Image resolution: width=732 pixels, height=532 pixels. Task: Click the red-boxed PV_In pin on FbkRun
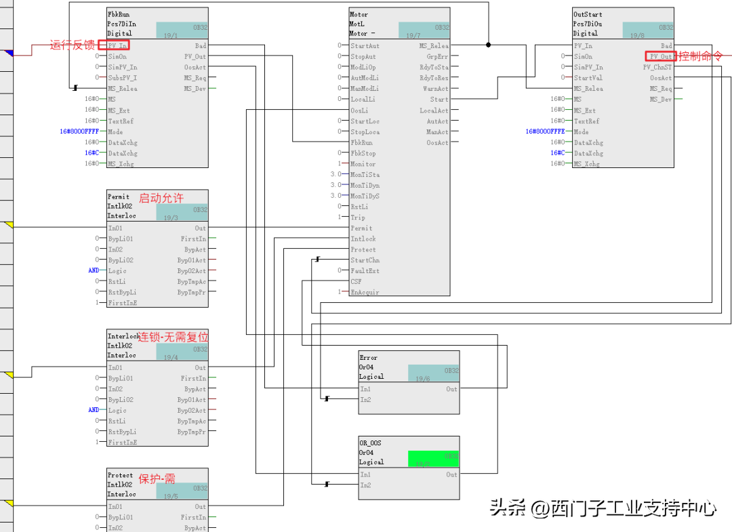tap(118, 45)
